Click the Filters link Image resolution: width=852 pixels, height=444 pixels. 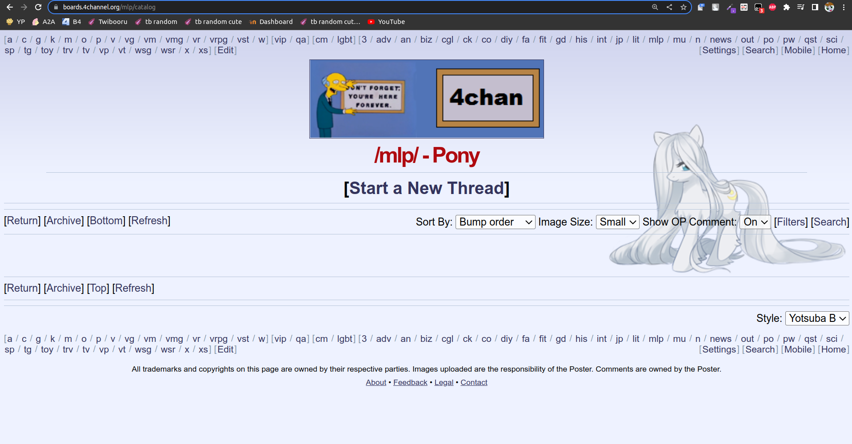(x=791, y=222)
